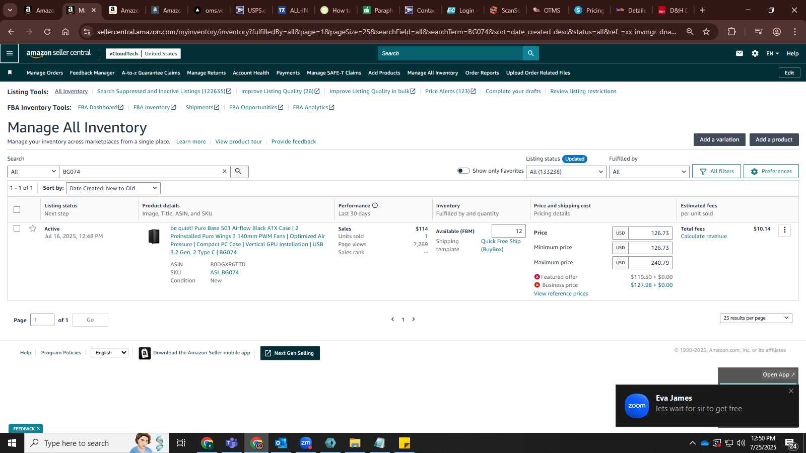Open Account Health menu item

tap(251, 72)
